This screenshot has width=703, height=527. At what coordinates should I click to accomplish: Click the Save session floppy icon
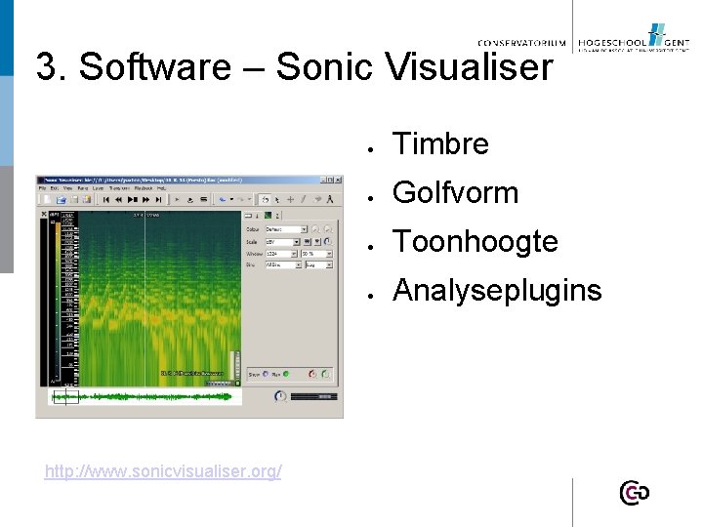click(x=74, y=199)
